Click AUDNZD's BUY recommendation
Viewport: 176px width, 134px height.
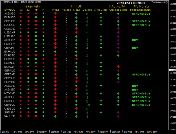pyautogui.click(x=135, y=90)
